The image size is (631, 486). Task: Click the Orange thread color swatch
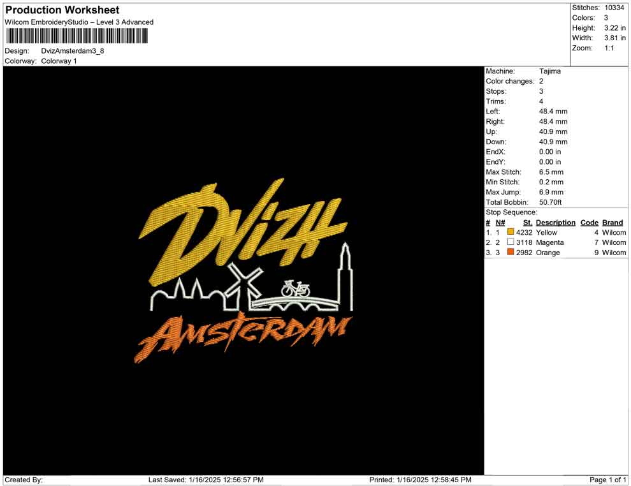511,252
